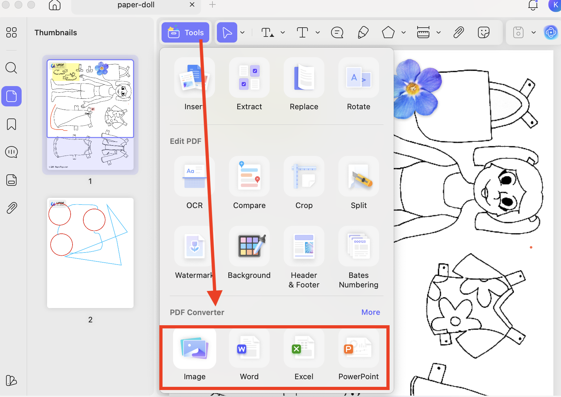Image resolution: width=561 pixels, height=397 pixels.
Task: Open the Background tool
Action: click(249, 253)
